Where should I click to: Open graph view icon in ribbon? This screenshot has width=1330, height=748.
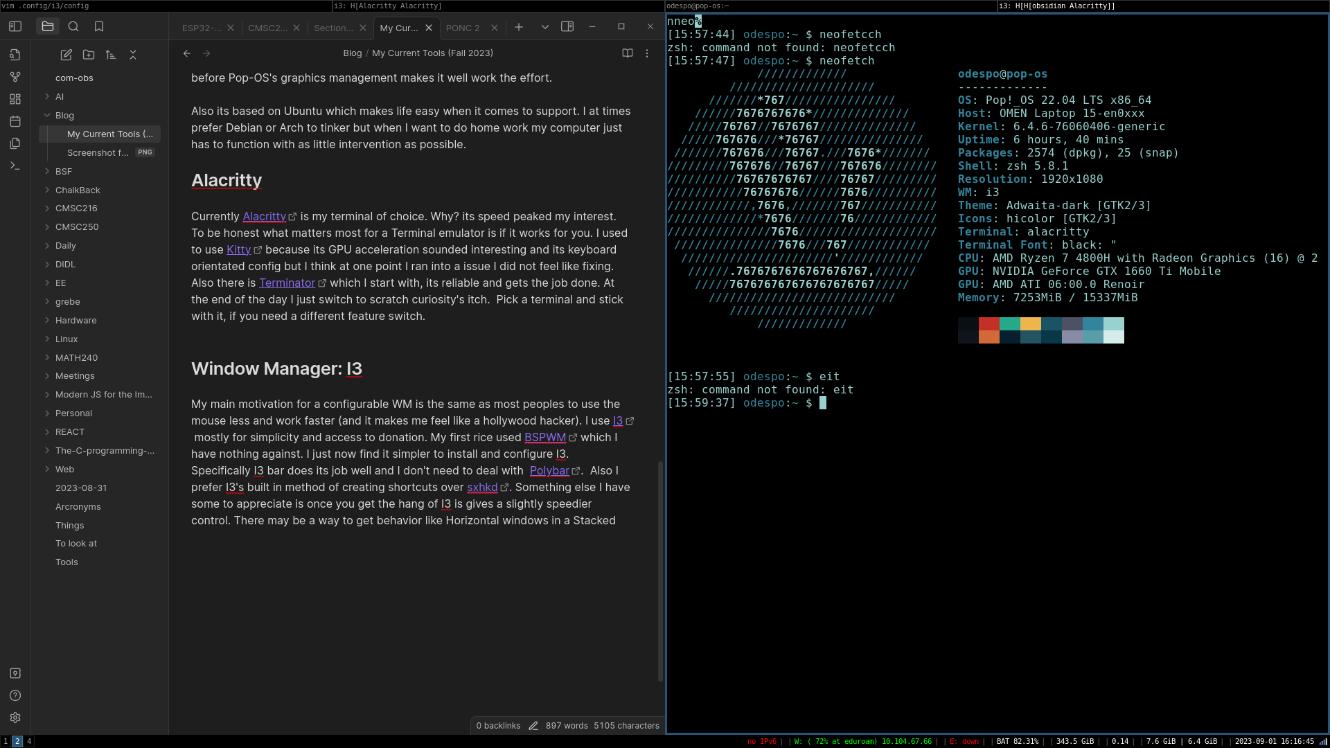[15, 77]
